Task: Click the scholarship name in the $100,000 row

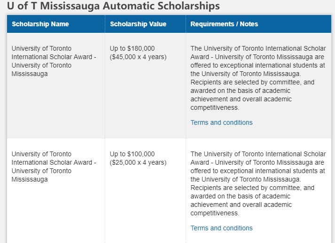Action: (54, 167)
